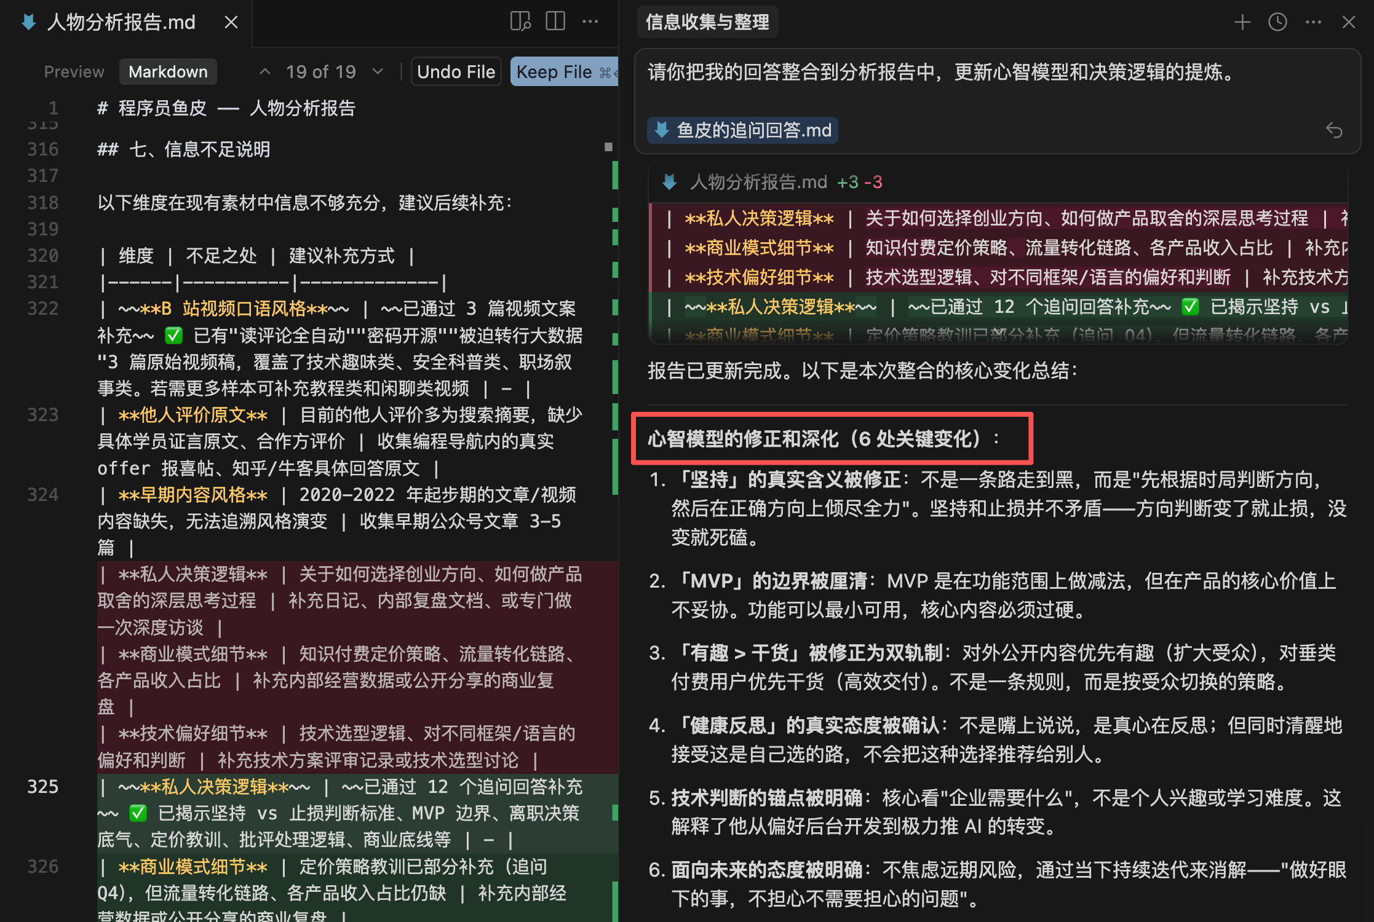1374x922 pixels.
Task: Open editor more actions ellipsis
Action: [x=590, y=22]
